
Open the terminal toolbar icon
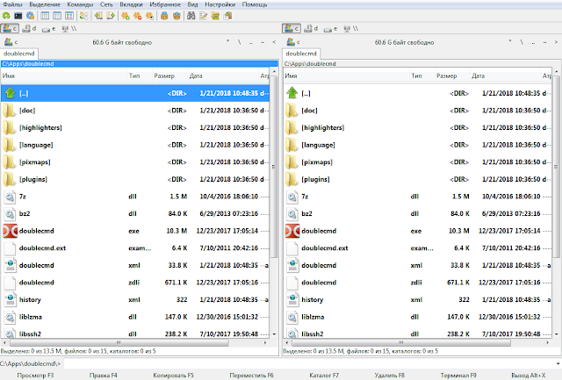18,16
